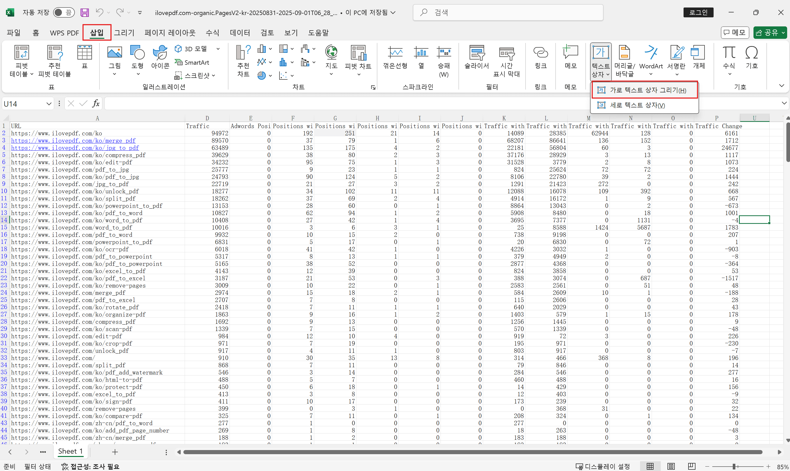This screenshot has width=790, height=471.
Task: Insert WordArt text
Action: tap(651, 60)
